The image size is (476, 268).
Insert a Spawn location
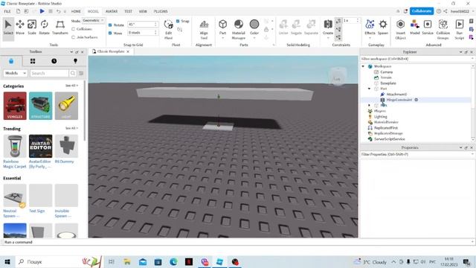coord(383,28)
